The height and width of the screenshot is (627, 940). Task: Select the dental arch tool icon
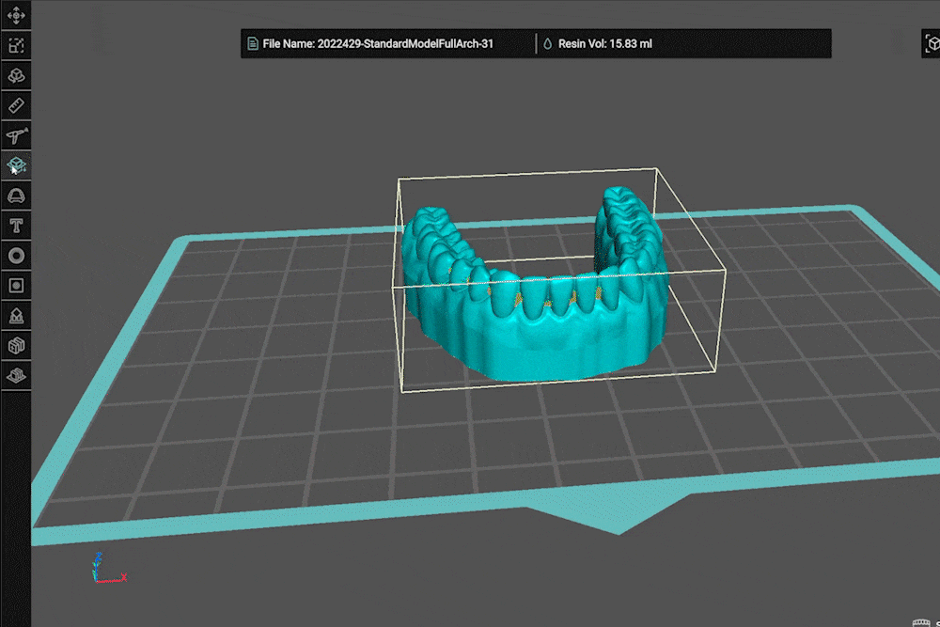pos(16,196)
